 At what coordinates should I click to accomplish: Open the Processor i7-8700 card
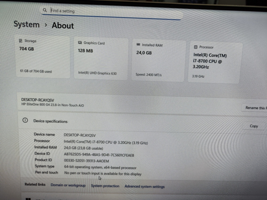tap(215, 62)
